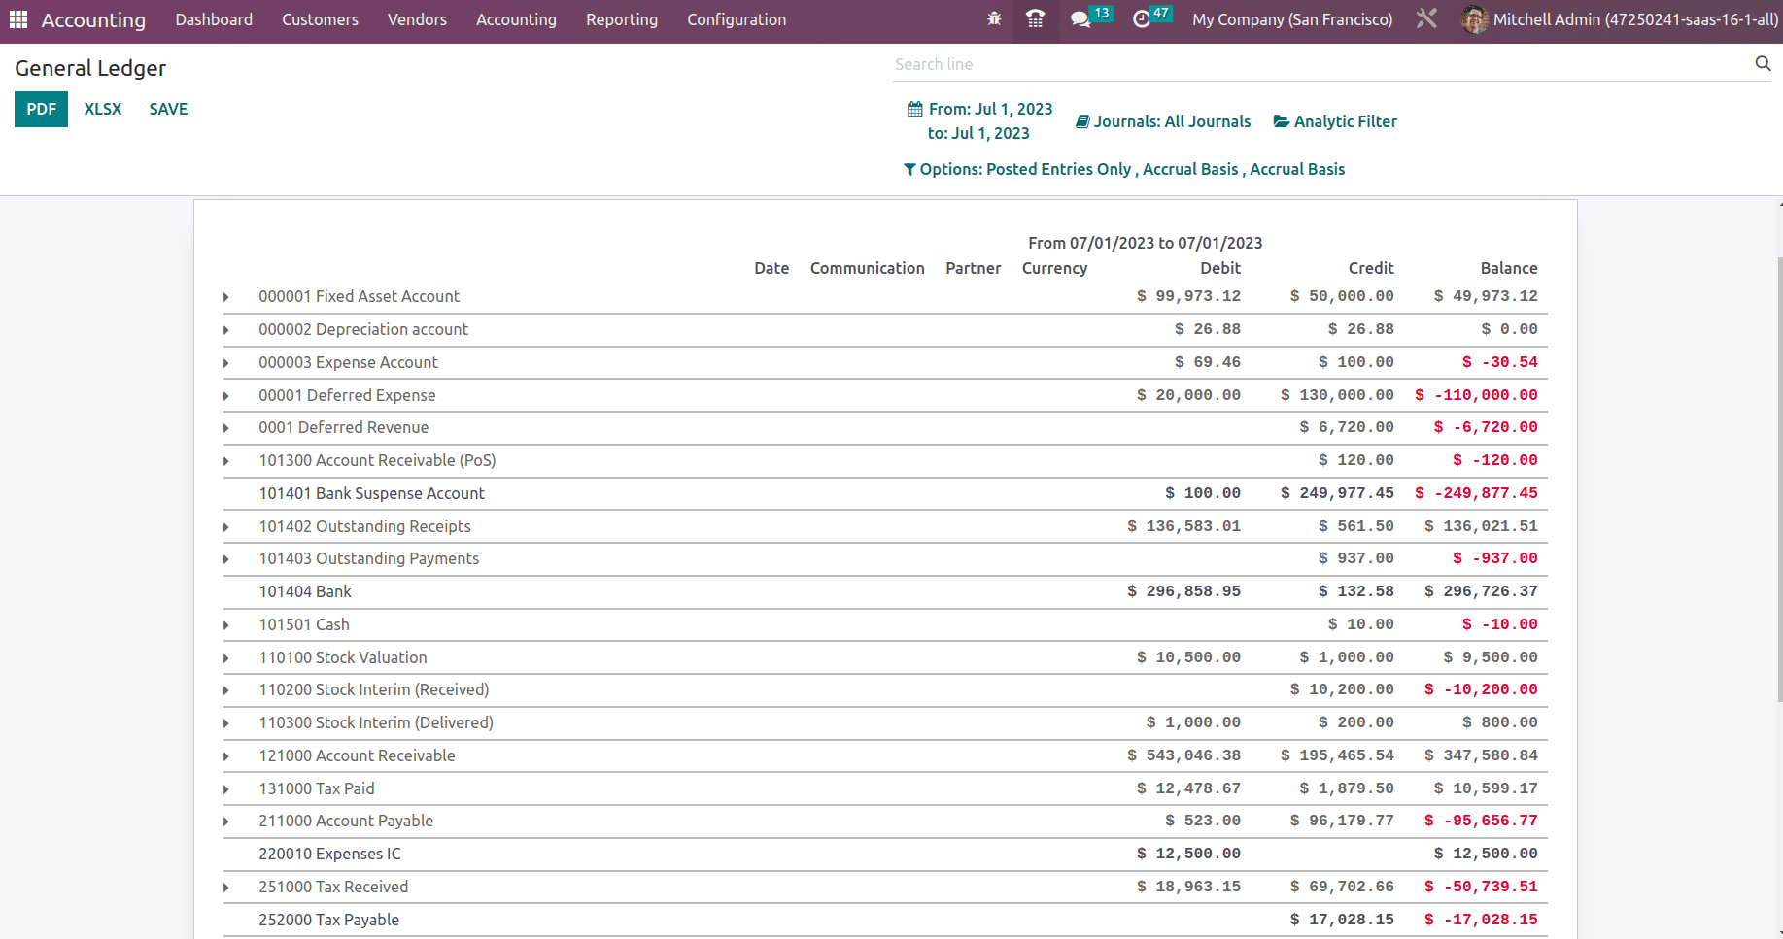Open the apps grid menu icon
Viewport: 1783px width, 939px height.
(x=18, y=19)
